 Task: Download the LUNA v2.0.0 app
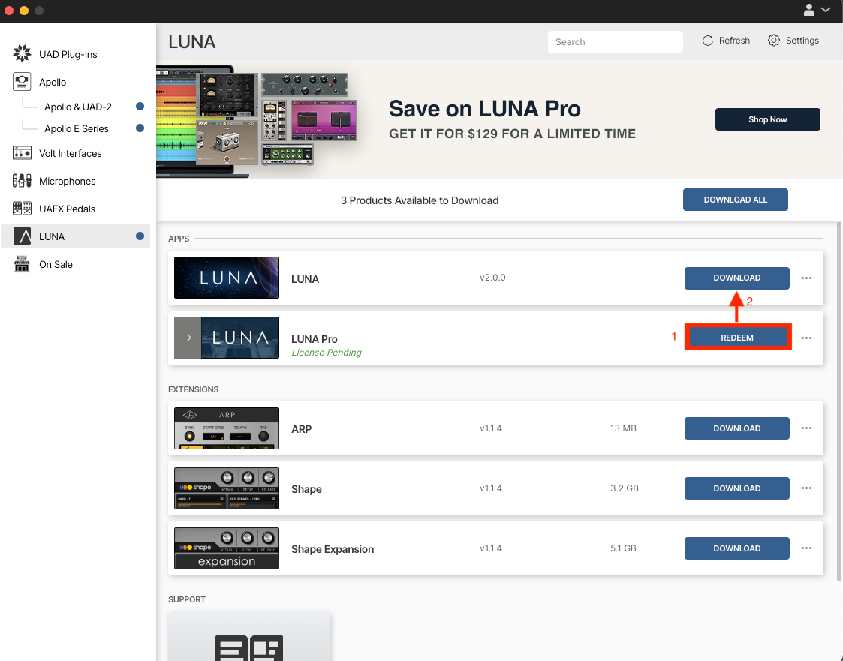point(736,278)
